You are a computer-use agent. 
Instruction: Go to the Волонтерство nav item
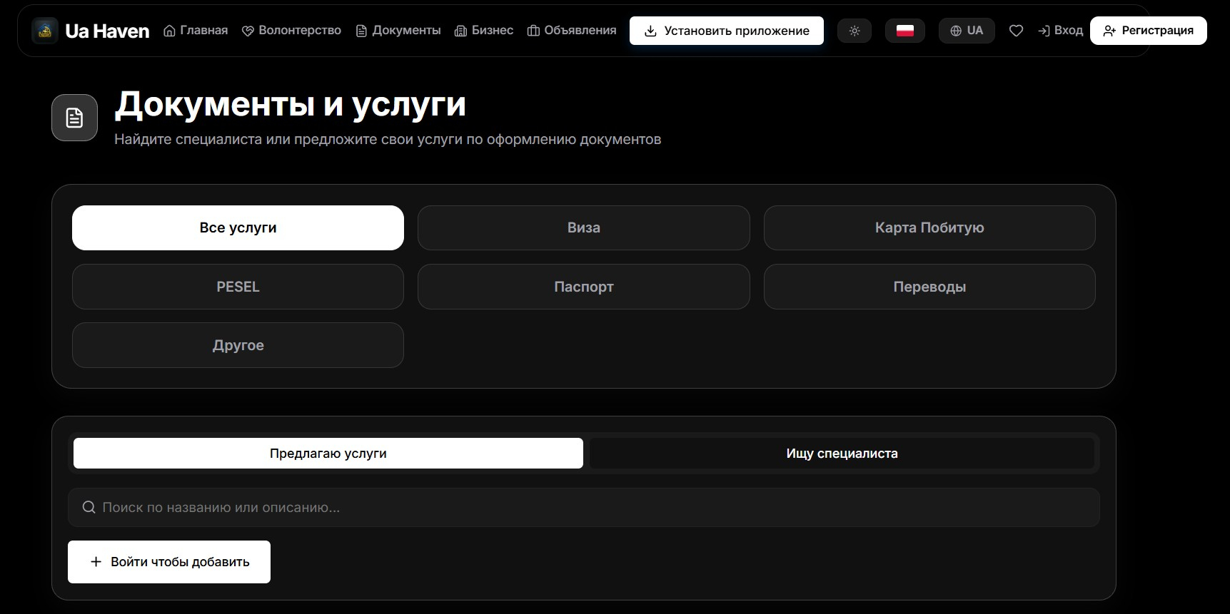click(291, 31)
